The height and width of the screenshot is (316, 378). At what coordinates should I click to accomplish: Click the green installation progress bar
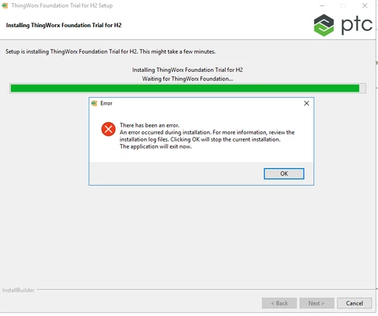click(x=188, y=88)
